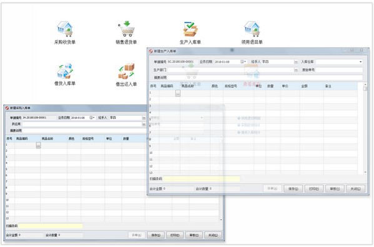This screenshot has height=247, width=374.
Task: Click 关闭 button in 生产入库单 window
Action: pos(355,189)
